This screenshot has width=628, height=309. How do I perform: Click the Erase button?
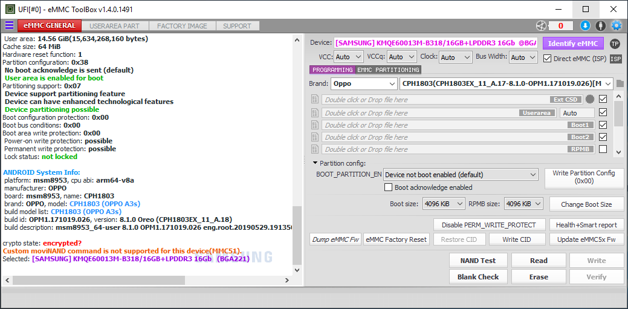(x=539, y=277)
